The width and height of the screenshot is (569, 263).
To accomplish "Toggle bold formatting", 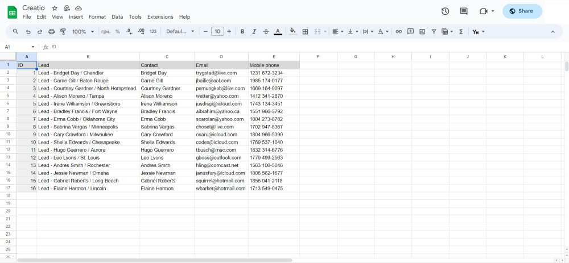I will (x=242, y=32).
